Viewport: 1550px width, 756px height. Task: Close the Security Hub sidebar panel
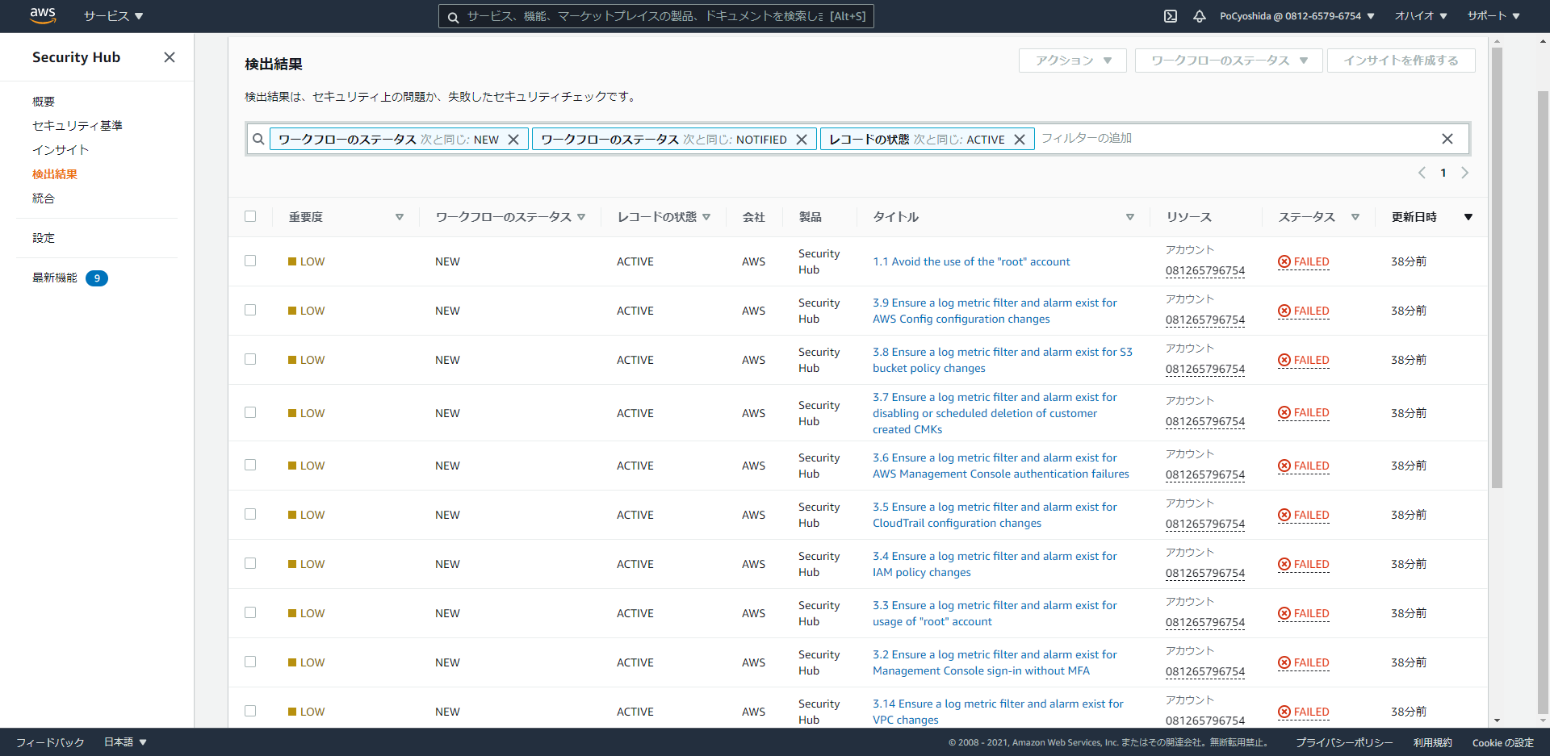coord(170,57)
